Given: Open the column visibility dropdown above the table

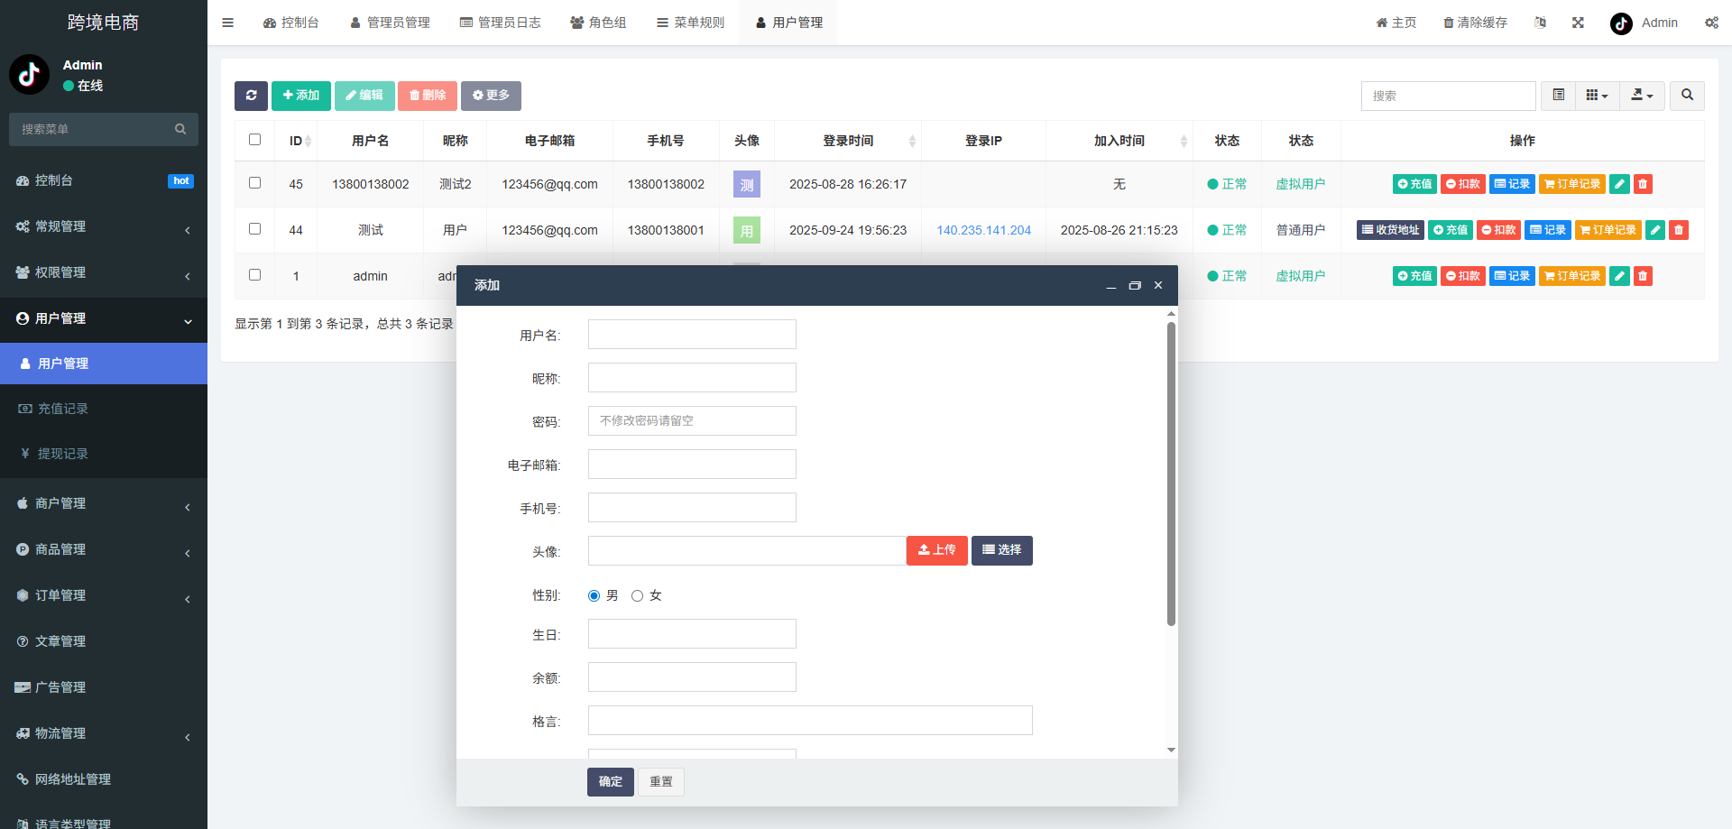Looking at the screenshot, I should [x=1597, y=96].
